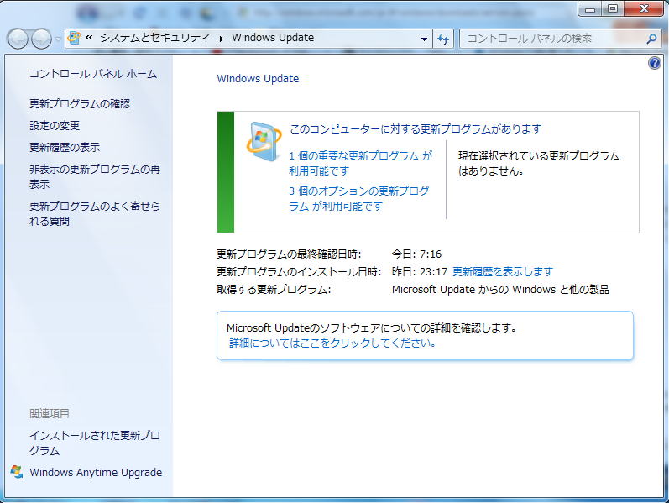The width and height of the screenshot is (669, 503).
Task: Click the 関連項目 section heading
Action: [49, 413]
